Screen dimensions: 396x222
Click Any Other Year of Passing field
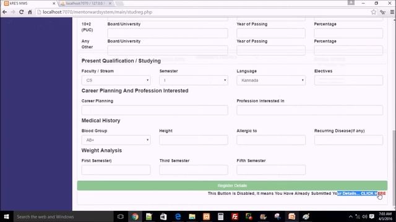(271, 51)
